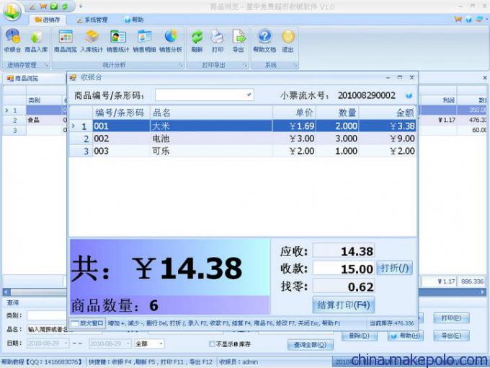This screenshot has width=490, height=368.
Task: Expand the 进销存管理 group launcher
Action: 46,65
